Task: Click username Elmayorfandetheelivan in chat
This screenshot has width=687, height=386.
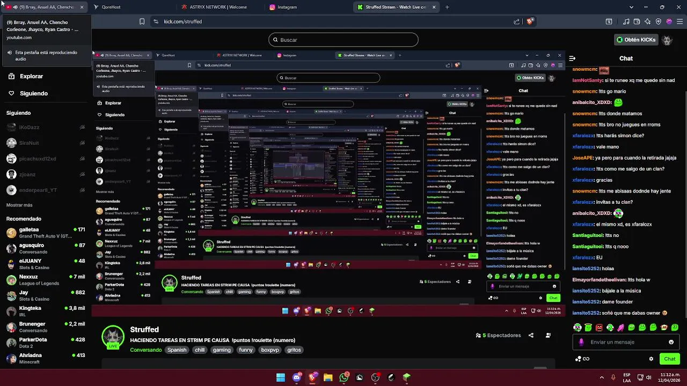Action: pos(599,280)
